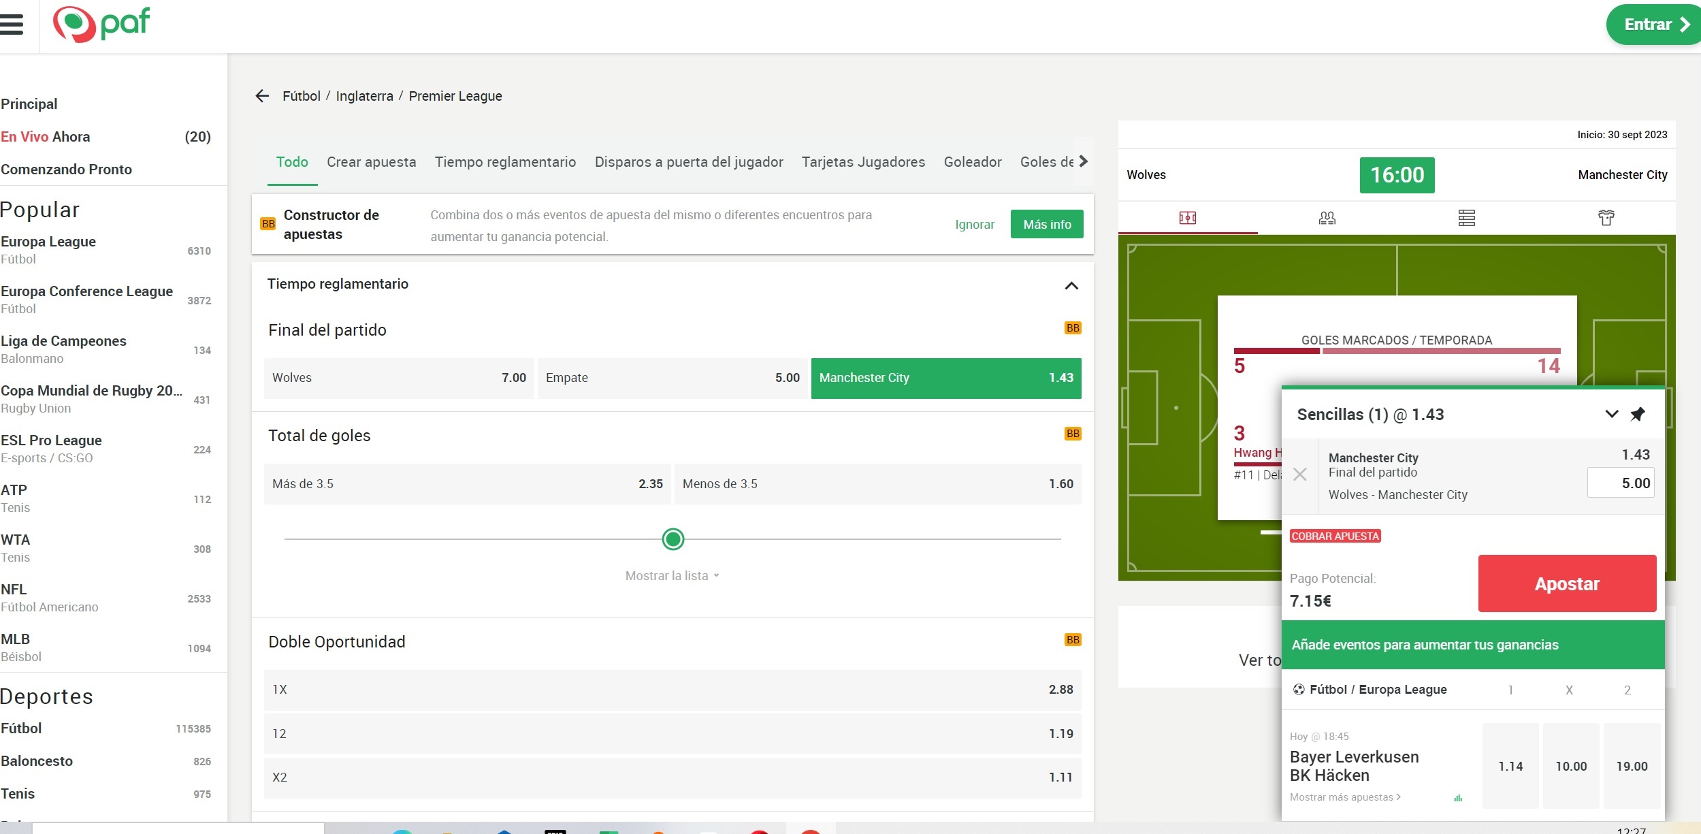Open Comenzando Pronto in sidebar
Viewport: 1701px width, 834px height.
point(66,170)
